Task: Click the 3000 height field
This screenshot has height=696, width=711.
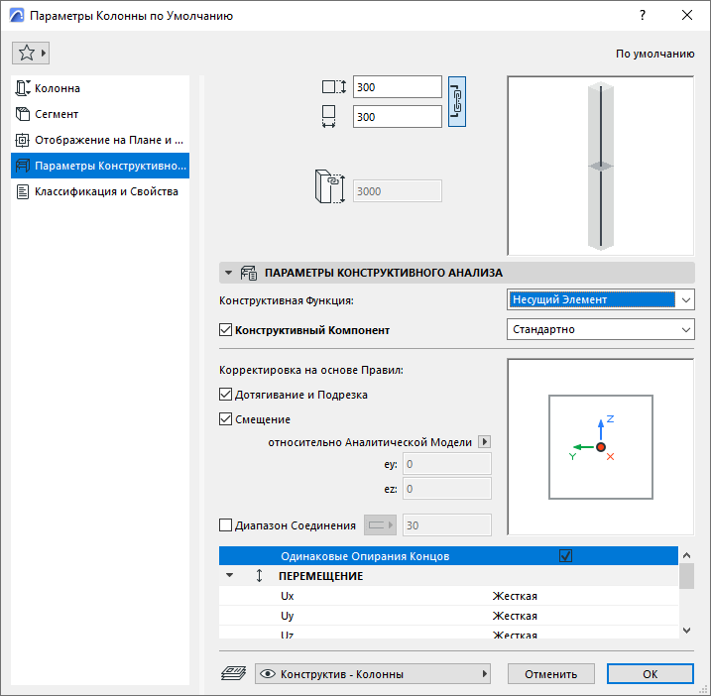Action: click(x=398, y=191)
